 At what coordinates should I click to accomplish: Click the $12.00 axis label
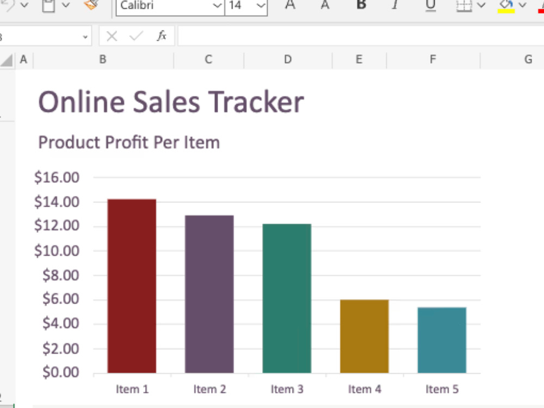point(57,226)
